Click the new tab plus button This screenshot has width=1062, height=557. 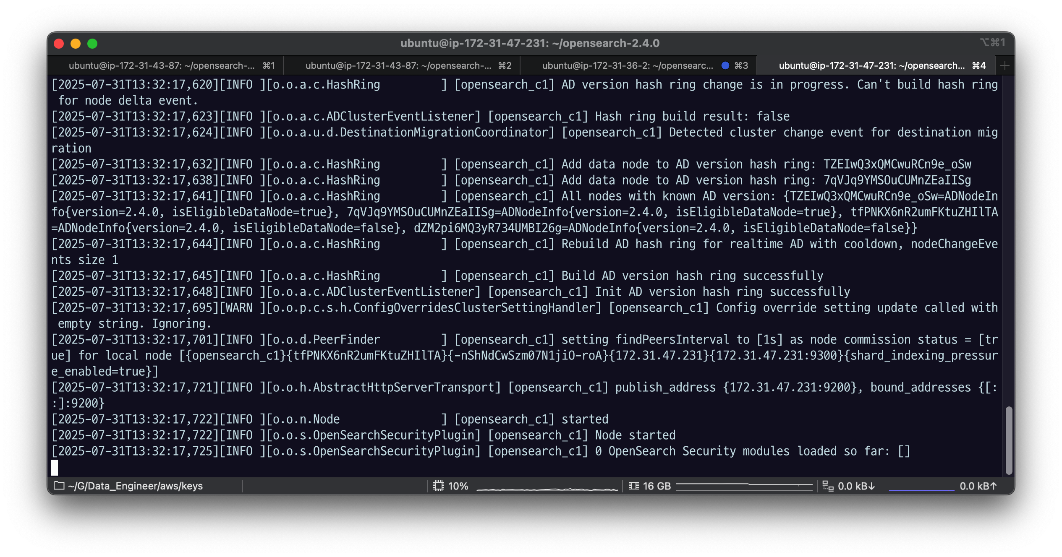pos(1004,65)
